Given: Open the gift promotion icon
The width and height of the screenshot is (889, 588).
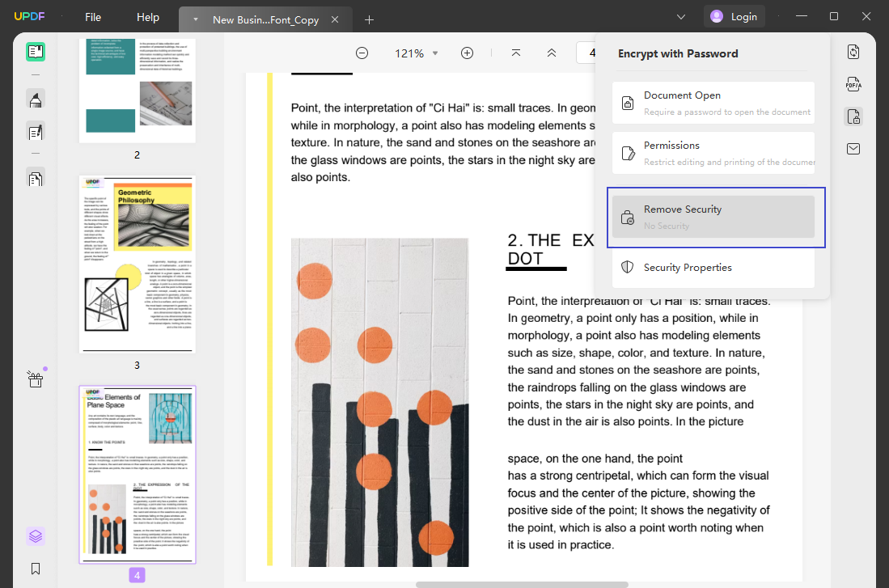Looking at the screenshot, I should point(35,379).
